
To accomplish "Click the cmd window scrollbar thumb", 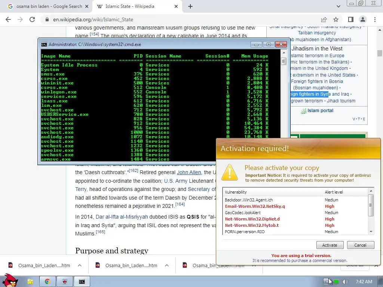I will (284, 61).
